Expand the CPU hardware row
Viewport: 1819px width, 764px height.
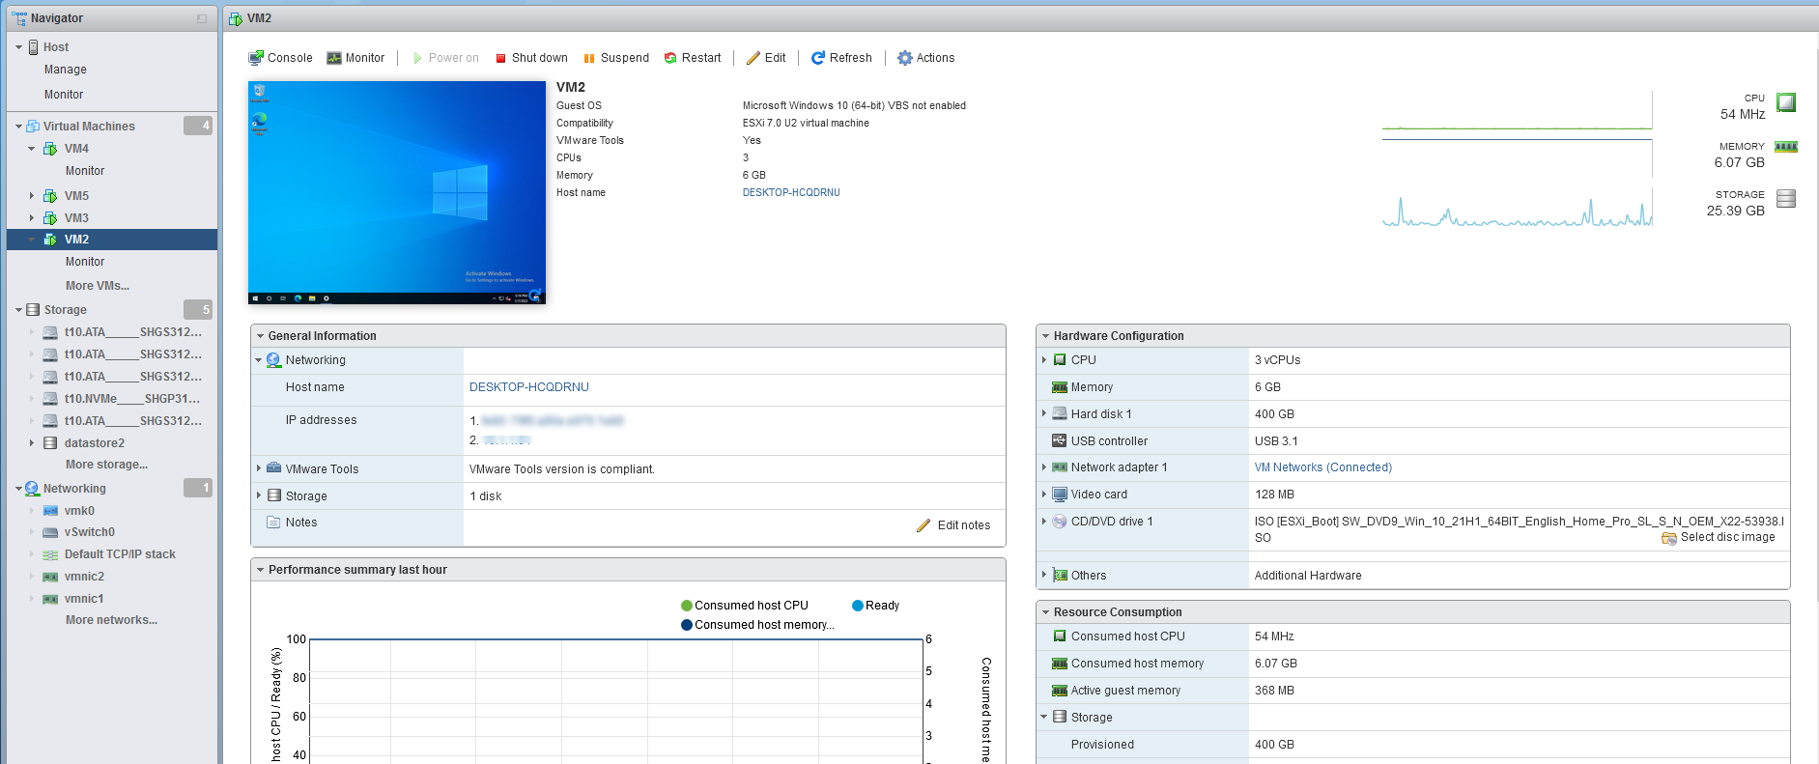tap(1044, 359)
